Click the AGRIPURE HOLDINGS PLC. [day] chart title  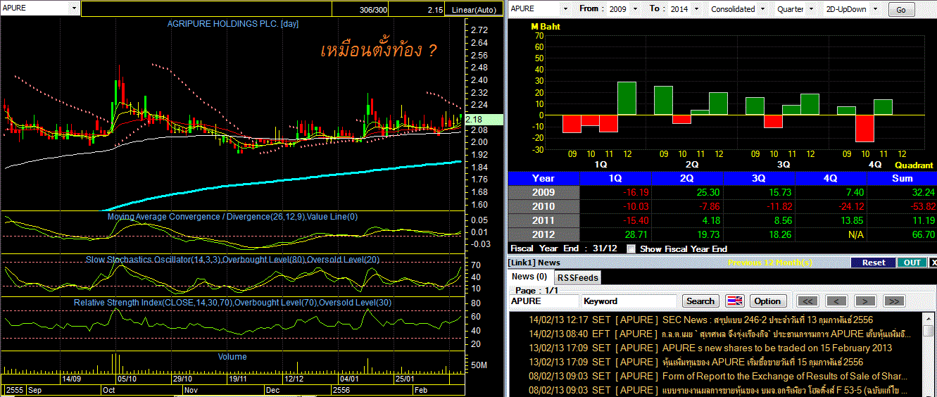click(233, 24)
